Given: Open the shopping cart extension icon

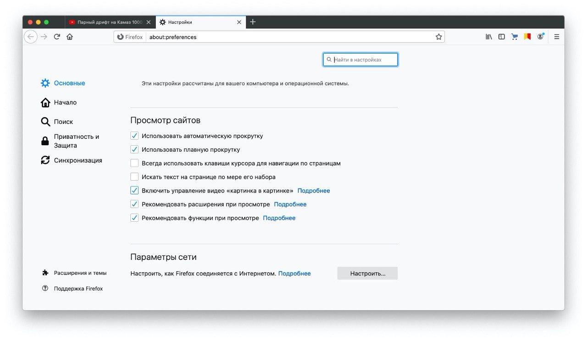Looking at the screenshot, I should coord(515,37).
